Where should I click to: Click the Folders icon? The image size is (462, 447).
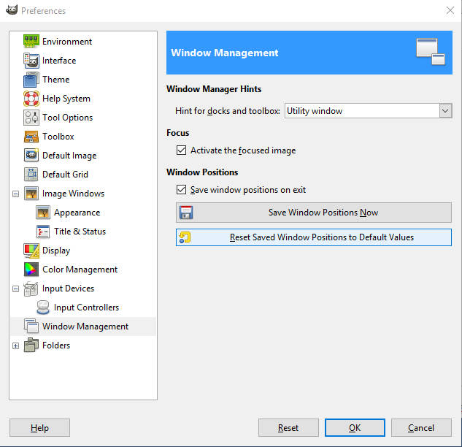pyautogui.click(x=31, y=345)
